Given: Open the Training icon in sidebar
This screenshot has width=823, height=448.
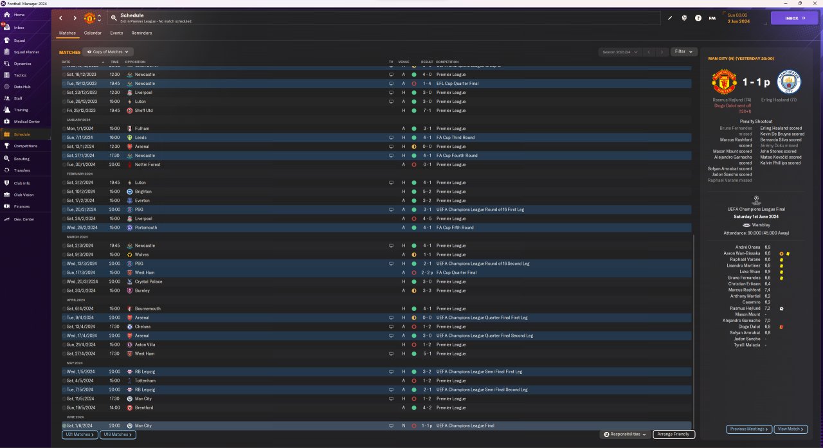Looking at the screenshot, I should point(6,110).
